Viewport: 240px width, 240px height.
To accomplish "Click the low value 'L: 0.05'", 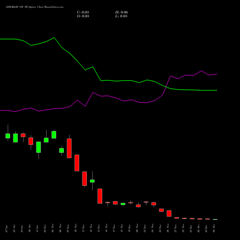I will [x=121, y=16].
